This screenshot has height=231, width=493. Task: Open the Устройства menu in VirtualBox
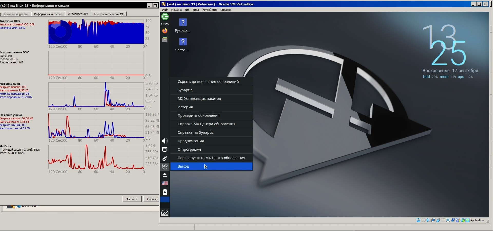click(x=210, y=10)
